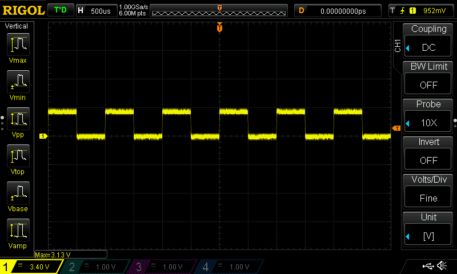Select the Vtop measurement icon
Viewport: 457px width, 274px height.
(x=18, y=155)
